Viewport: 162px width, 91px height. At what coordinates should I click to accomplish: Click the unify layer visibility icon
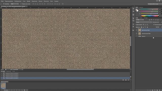146,25
